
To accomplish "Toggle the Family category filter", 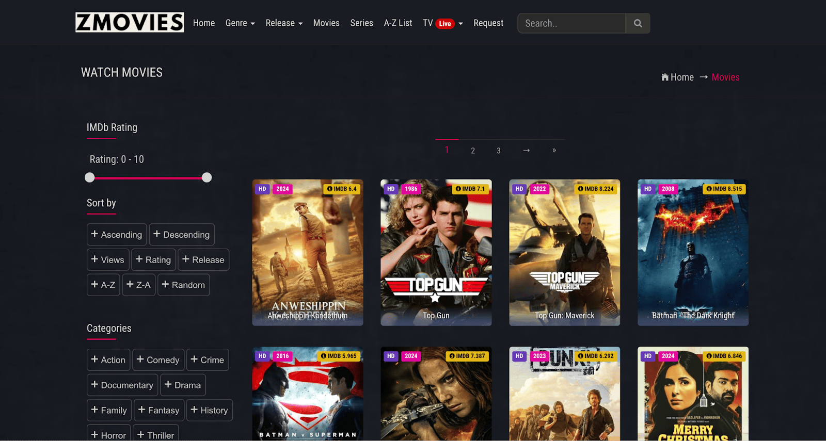I will pyautogui.click(x=109, y=411).
